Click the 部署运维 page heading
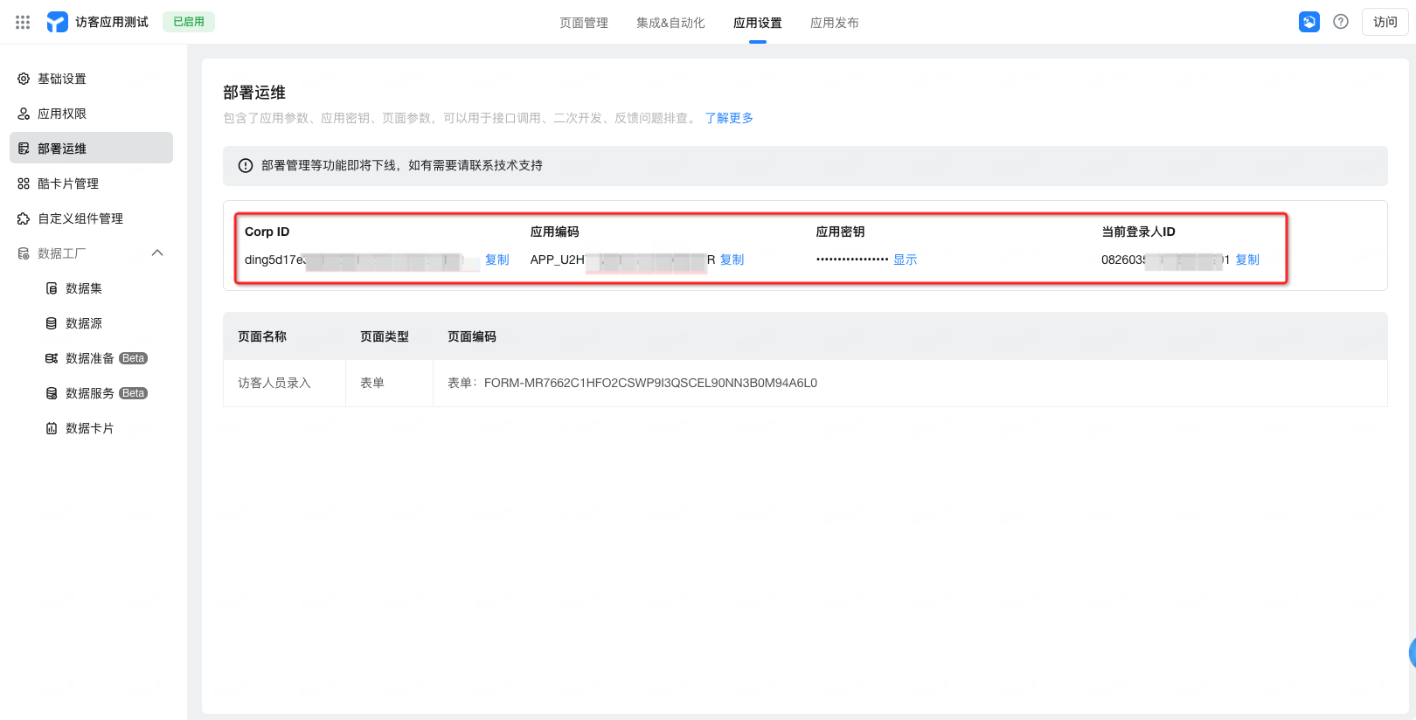 (254, 93)
